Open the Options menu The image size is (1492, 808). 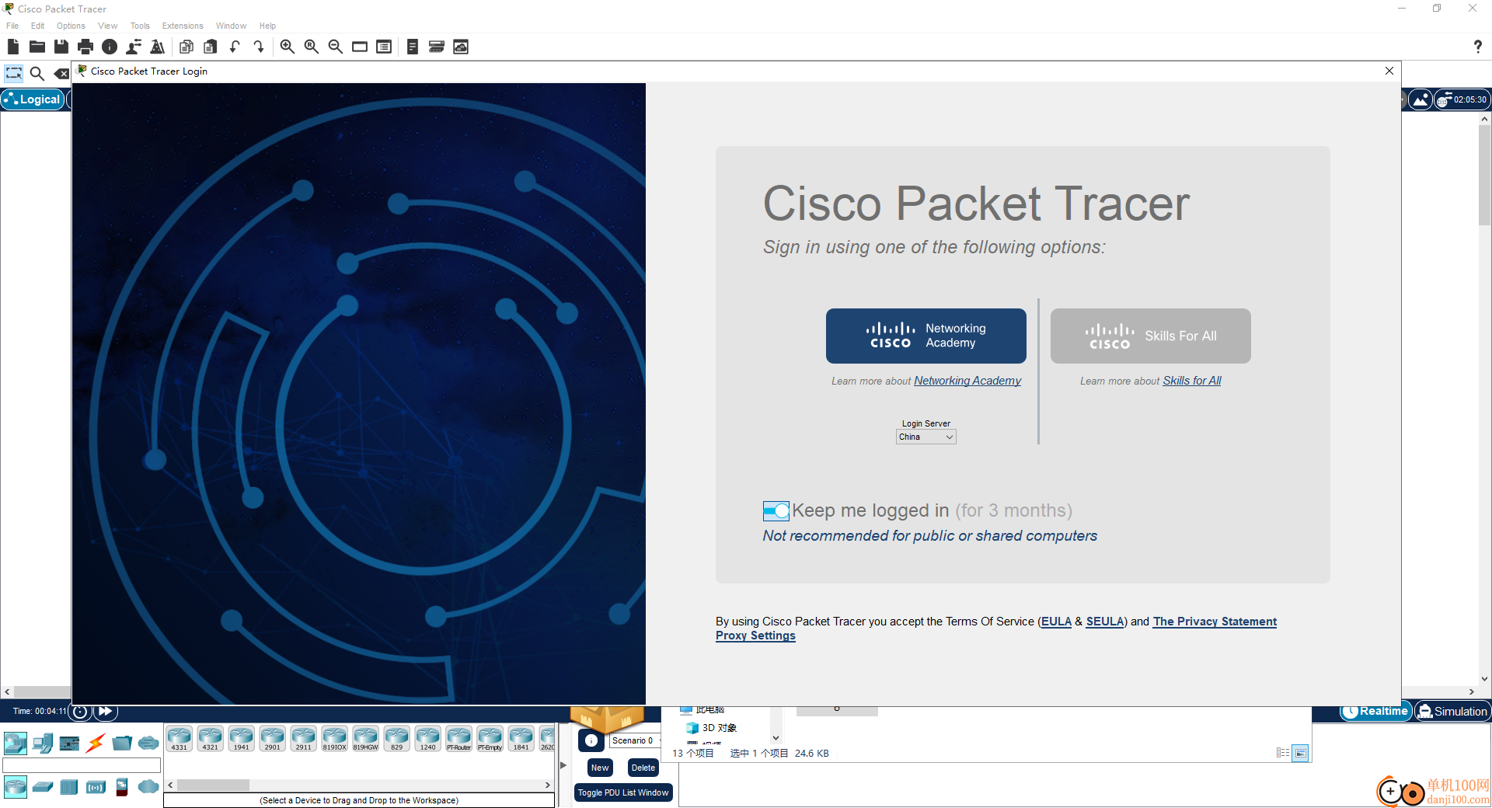click(71, 26)
